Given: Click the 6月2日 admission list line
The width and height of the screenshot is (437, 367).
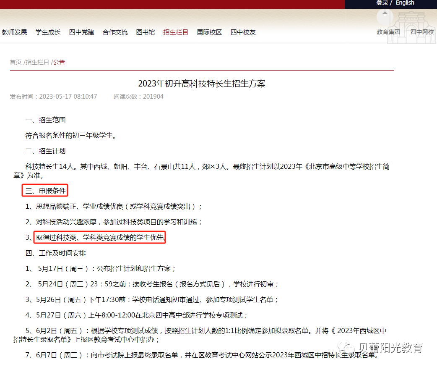Looking at the screenshot, I should pyautogui.click(x=200, y=335).
